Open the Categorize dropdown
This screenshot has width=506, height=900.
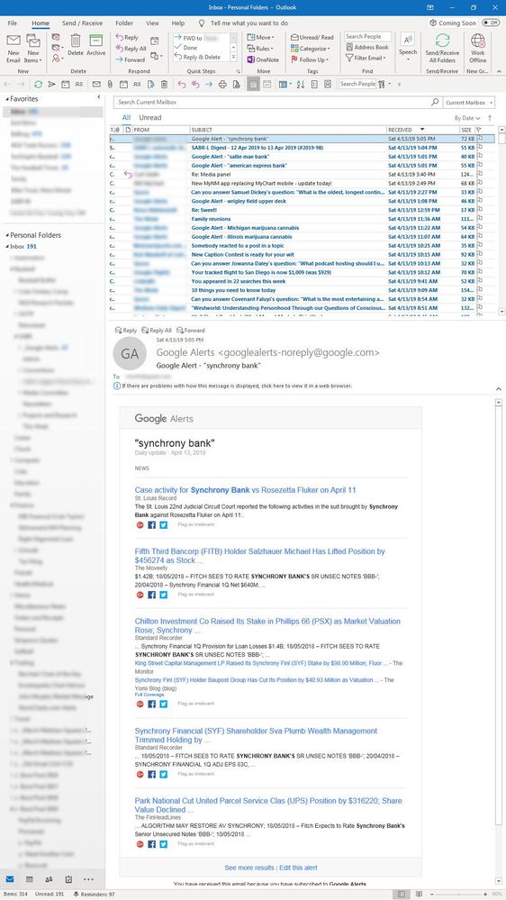click(311, 49)
